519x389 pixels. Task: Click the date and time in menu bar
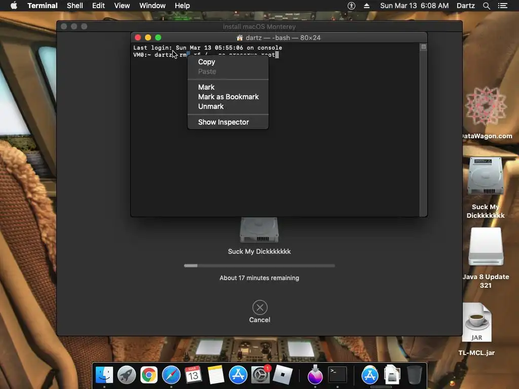point(415,6)
